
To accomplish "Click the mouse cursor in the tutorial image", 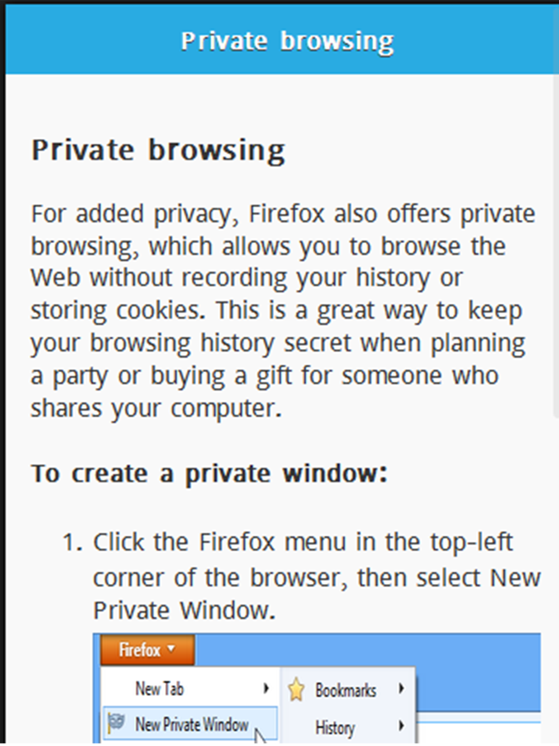I will (260, 736).
